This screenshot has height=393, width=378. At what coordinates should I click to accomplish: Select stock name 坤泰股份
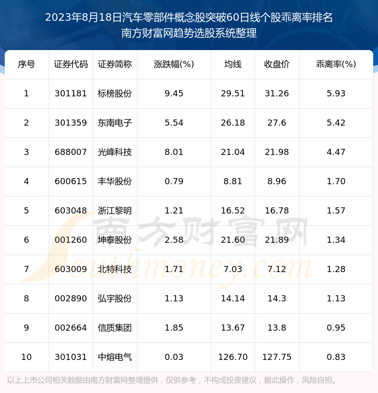click(115, 240)
